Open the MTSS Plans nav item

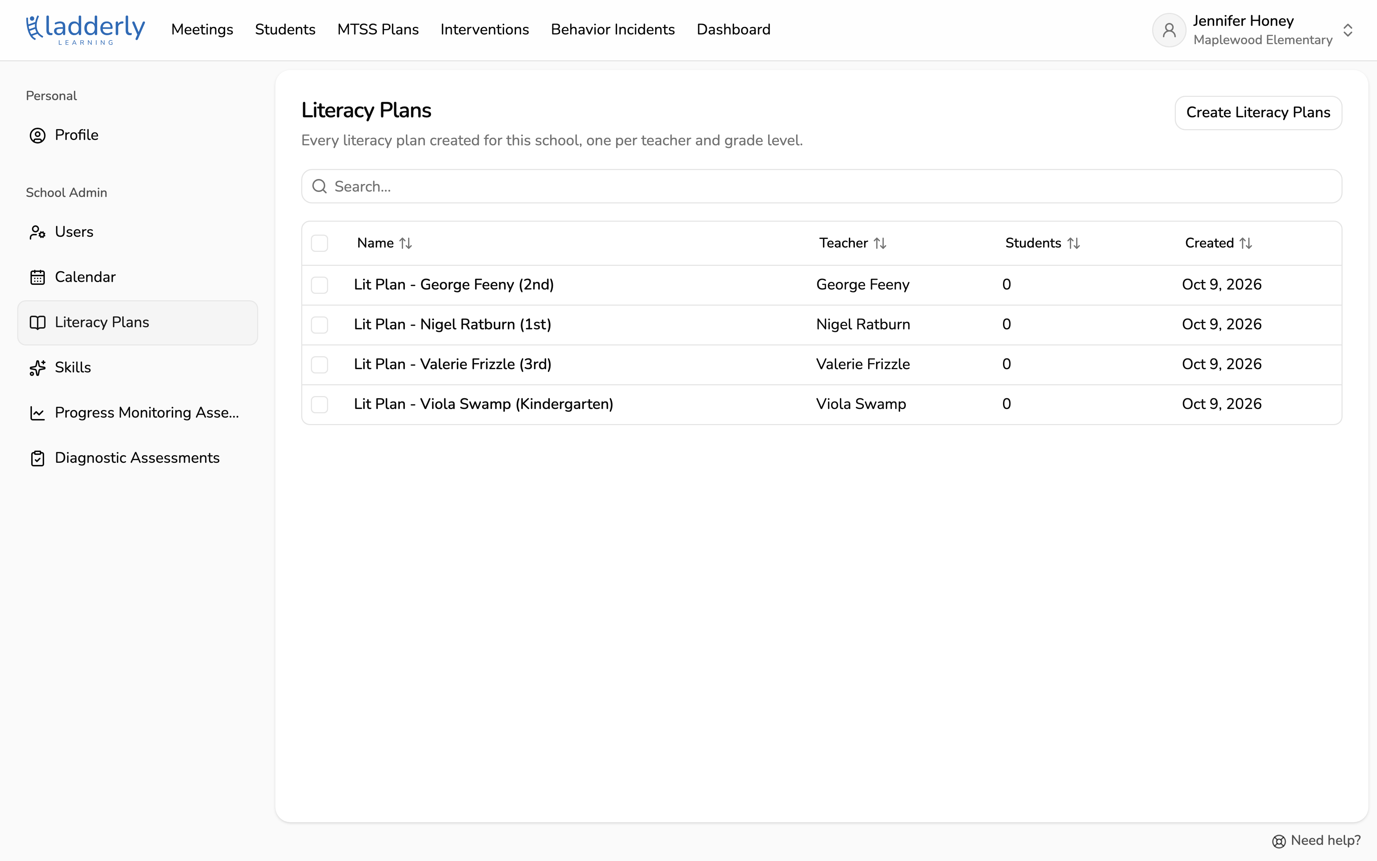tap(378, 30)
